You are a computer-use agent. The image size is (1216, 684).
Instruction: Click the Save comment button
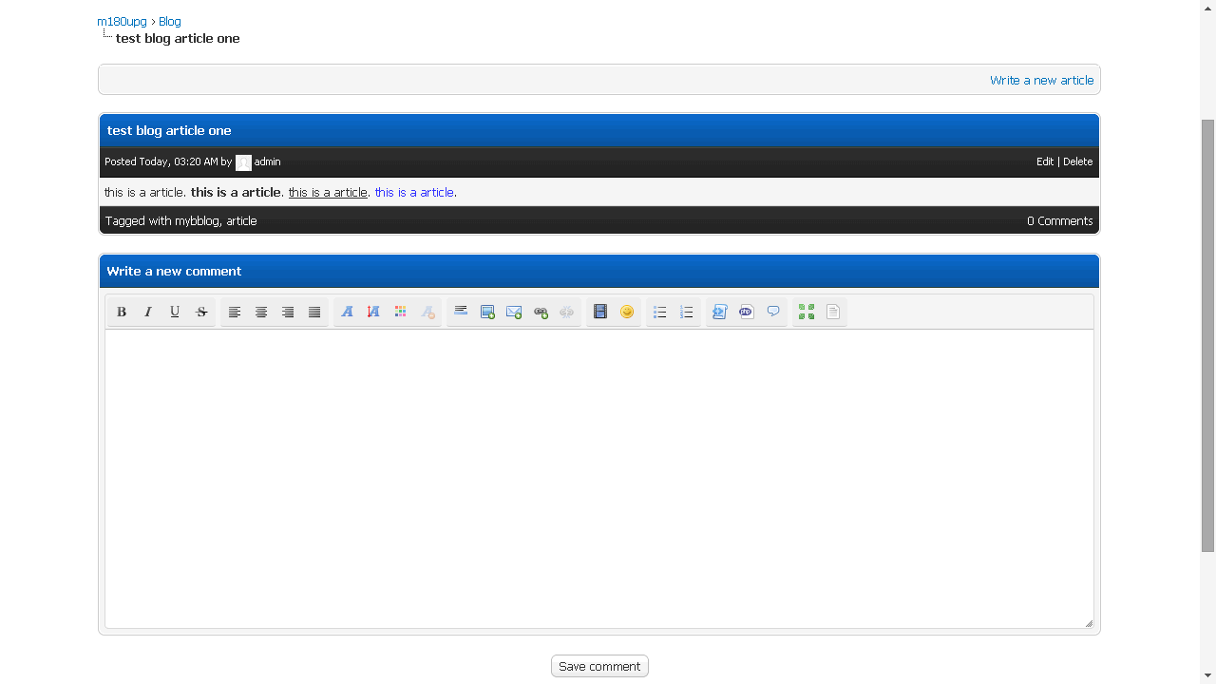pyautogui.click(x=599, y=666)
